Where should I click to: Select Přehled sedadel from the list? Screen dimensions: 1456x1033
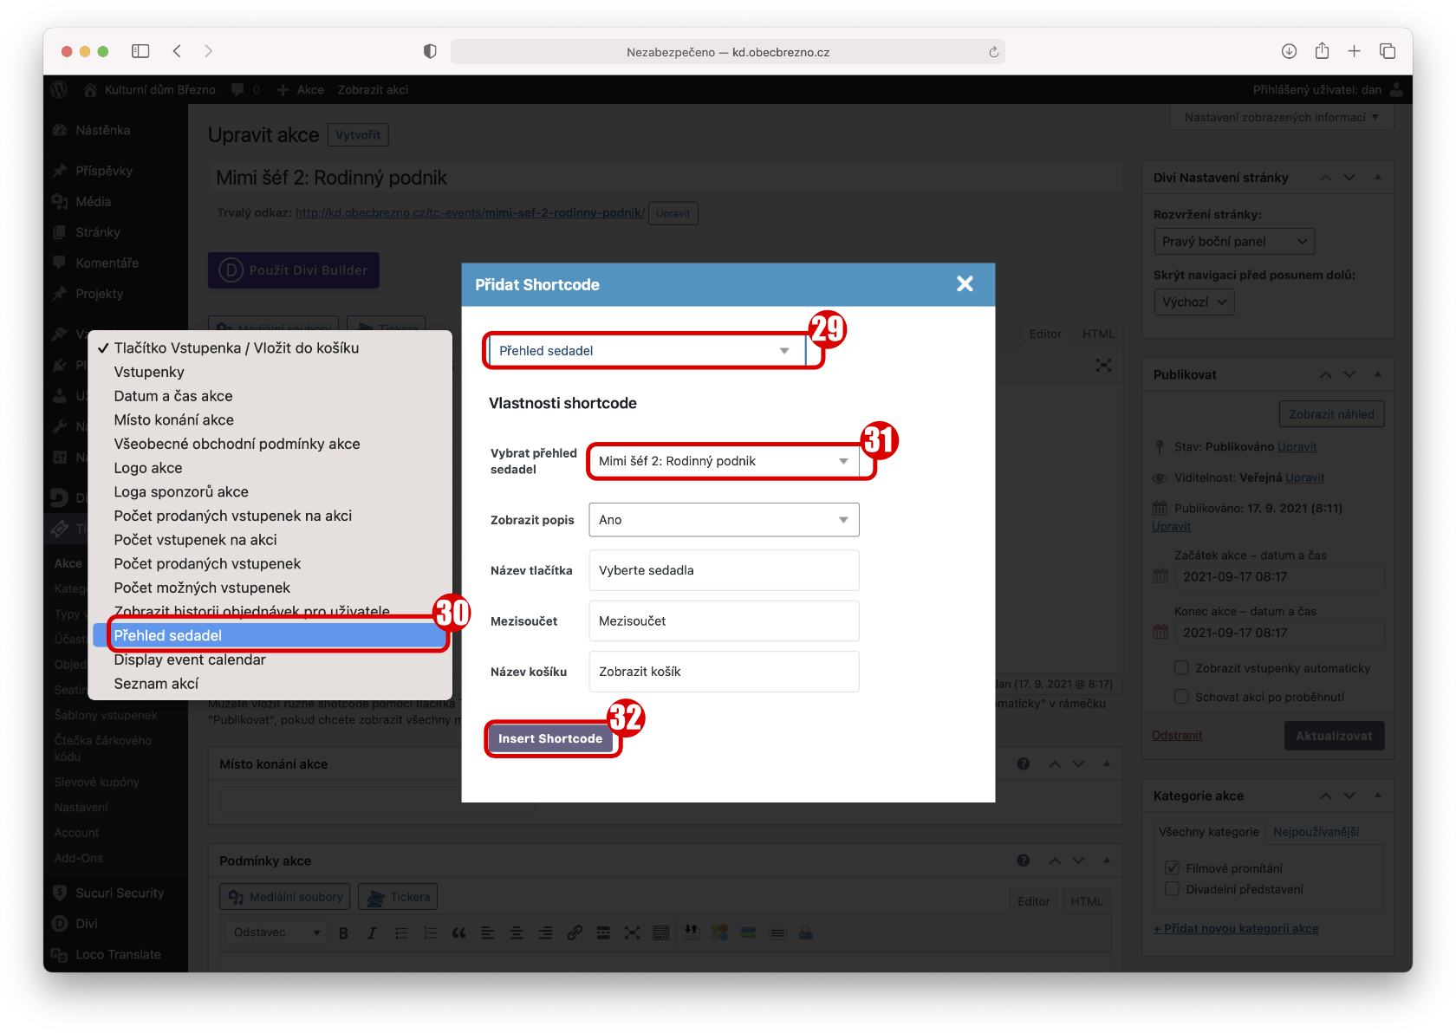(x=168, y=635)
